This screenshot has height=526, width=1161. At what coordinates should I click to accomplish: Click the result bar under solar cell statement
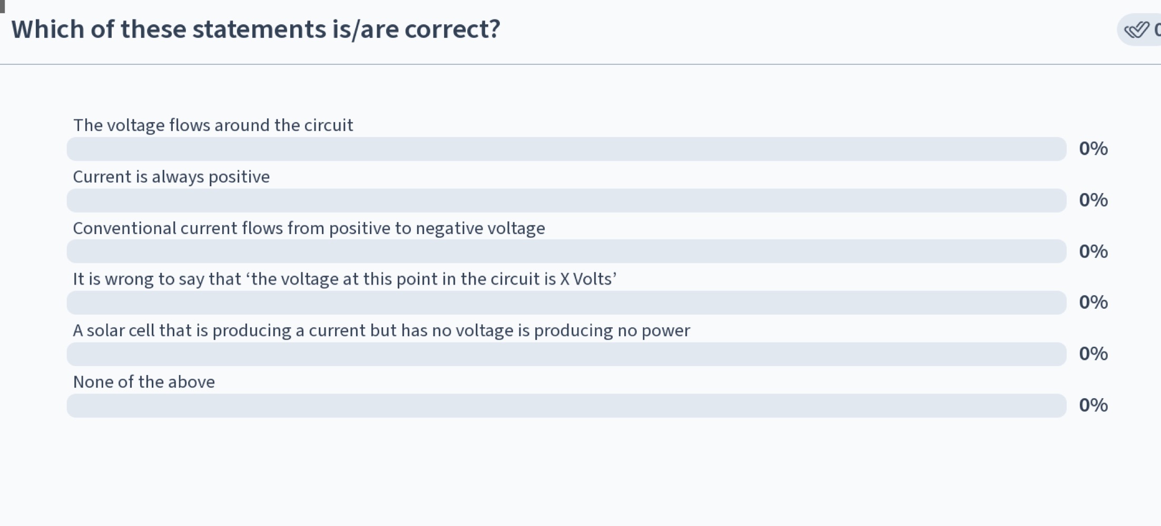tap(566, 354)
